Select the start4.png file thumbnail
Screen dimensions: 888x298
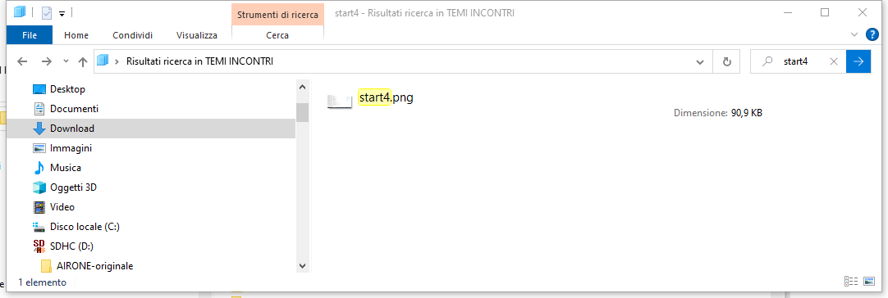tap(340, 102)
